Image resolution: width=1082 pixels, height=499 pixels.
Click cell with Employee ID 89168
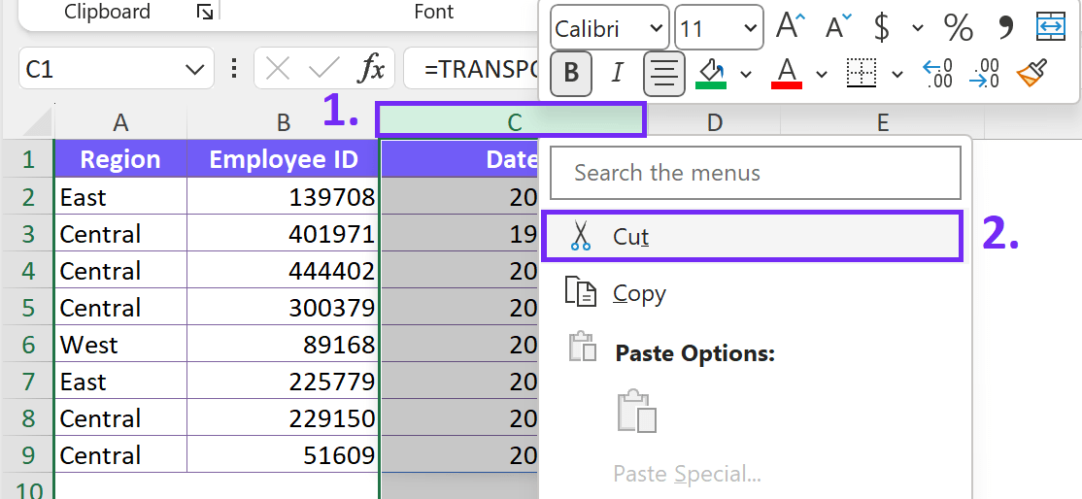[x=283, y=345]
